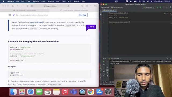Click Programiz search magnifier icon
Screen dimensions: 172x97
coord(17,15)
